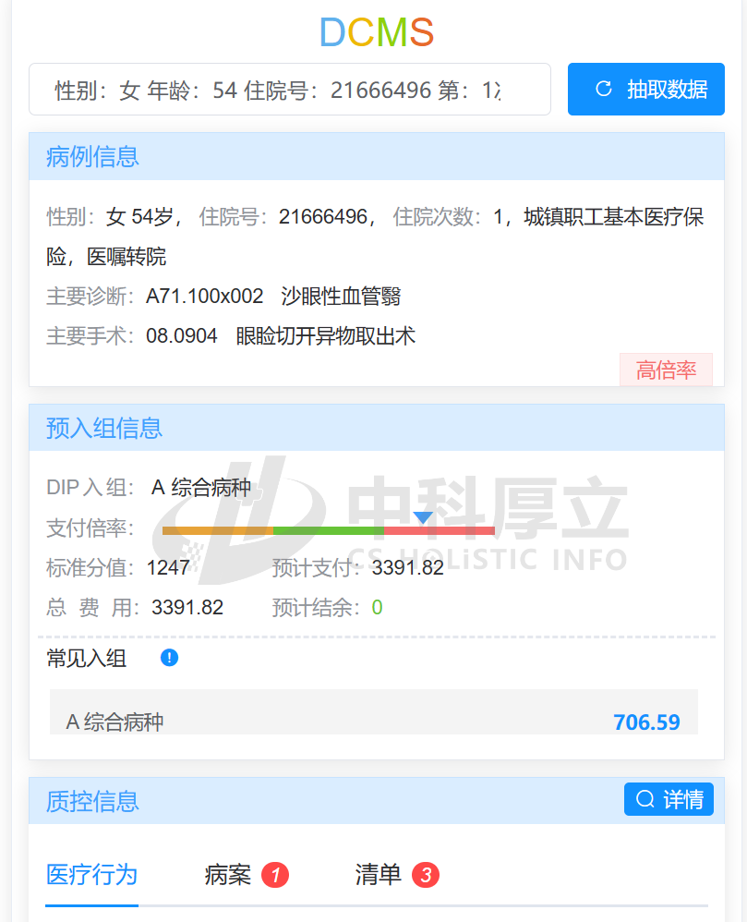Click main diagnosis code A71.100x002
Image resolution: width=747 pixels, height=922 pixels.
205,296
